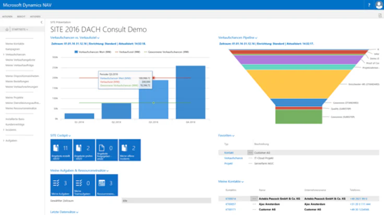Open the 'SITE Cockpit' section menu
Screen dimensions: 384x215
[61, 135]
